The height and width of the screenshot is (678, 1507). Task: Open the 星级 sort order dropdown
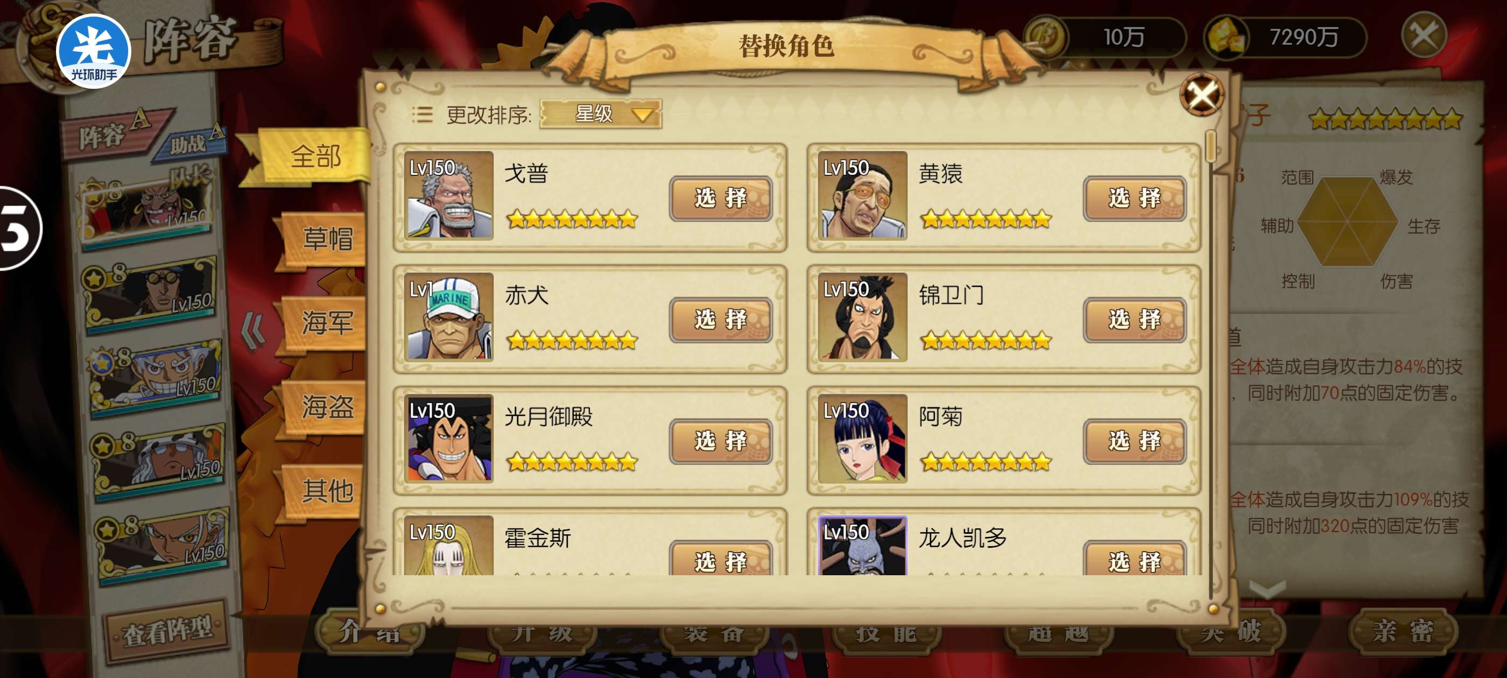600,114
